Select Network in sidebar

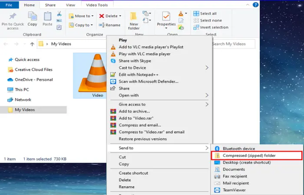[x=19, y=100]
